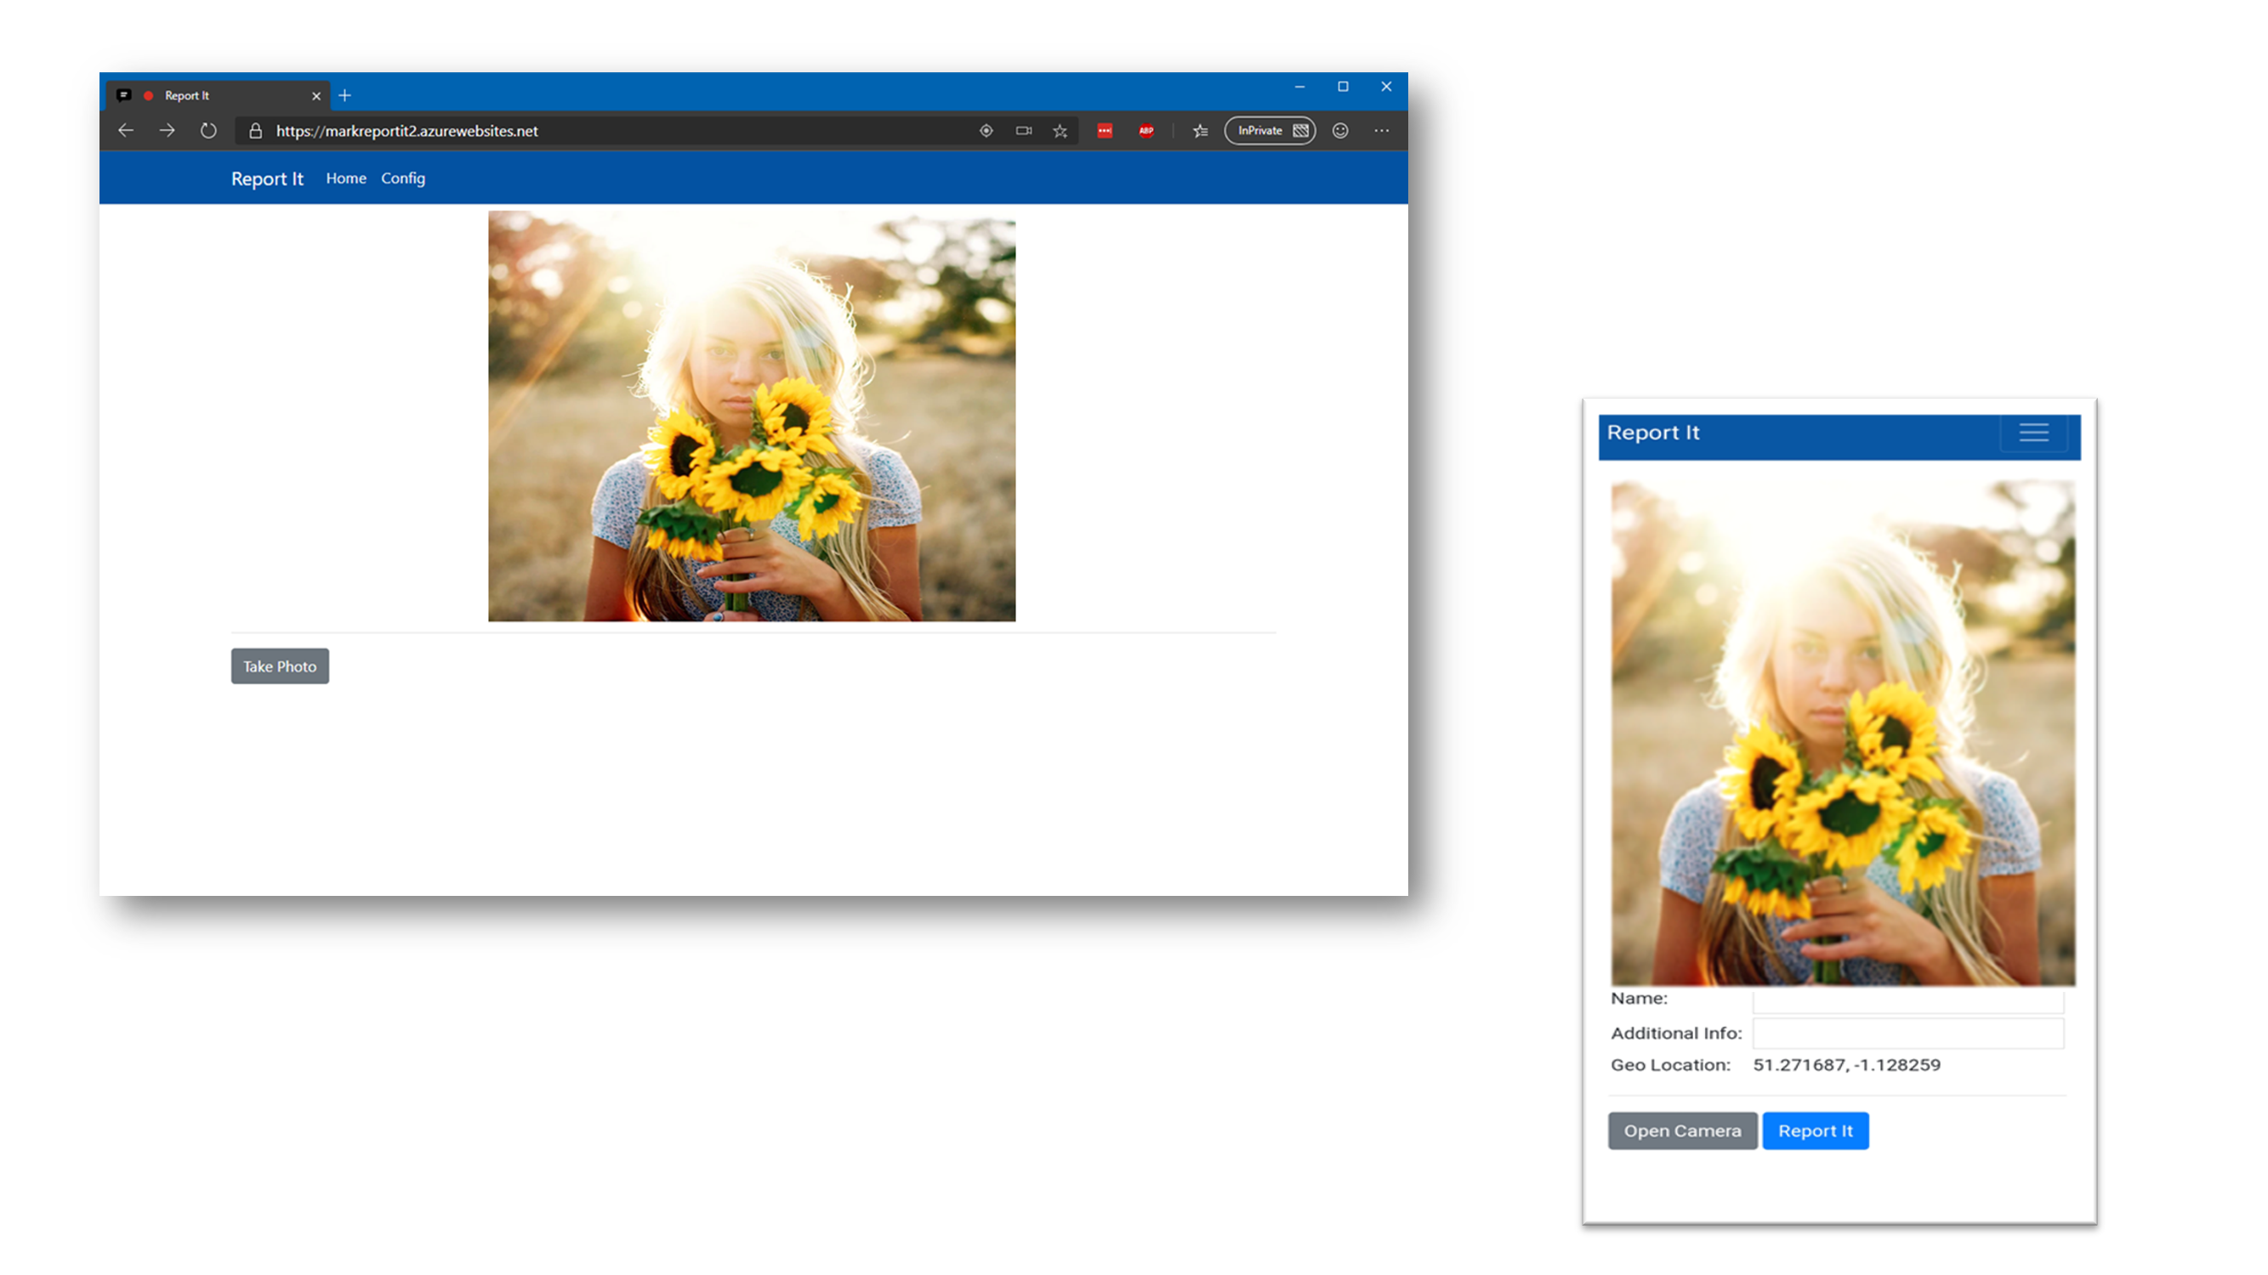Click the smiley feedback icon

(1340, 131)
